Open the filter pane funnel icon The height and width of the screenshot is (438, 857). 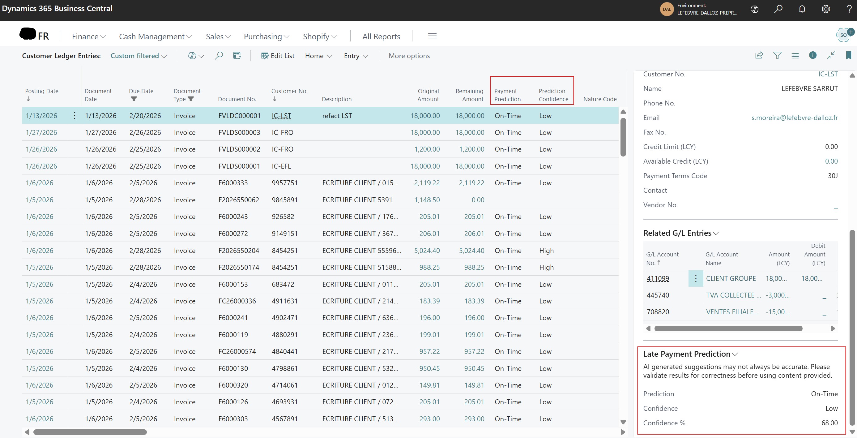(x=777, y=55)
